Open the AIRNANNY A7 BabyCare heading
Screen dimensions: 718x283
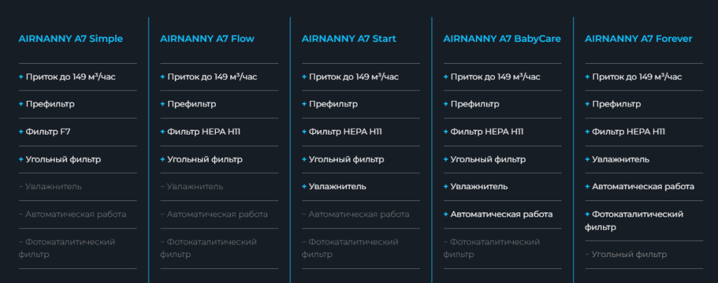click(502, 39)
